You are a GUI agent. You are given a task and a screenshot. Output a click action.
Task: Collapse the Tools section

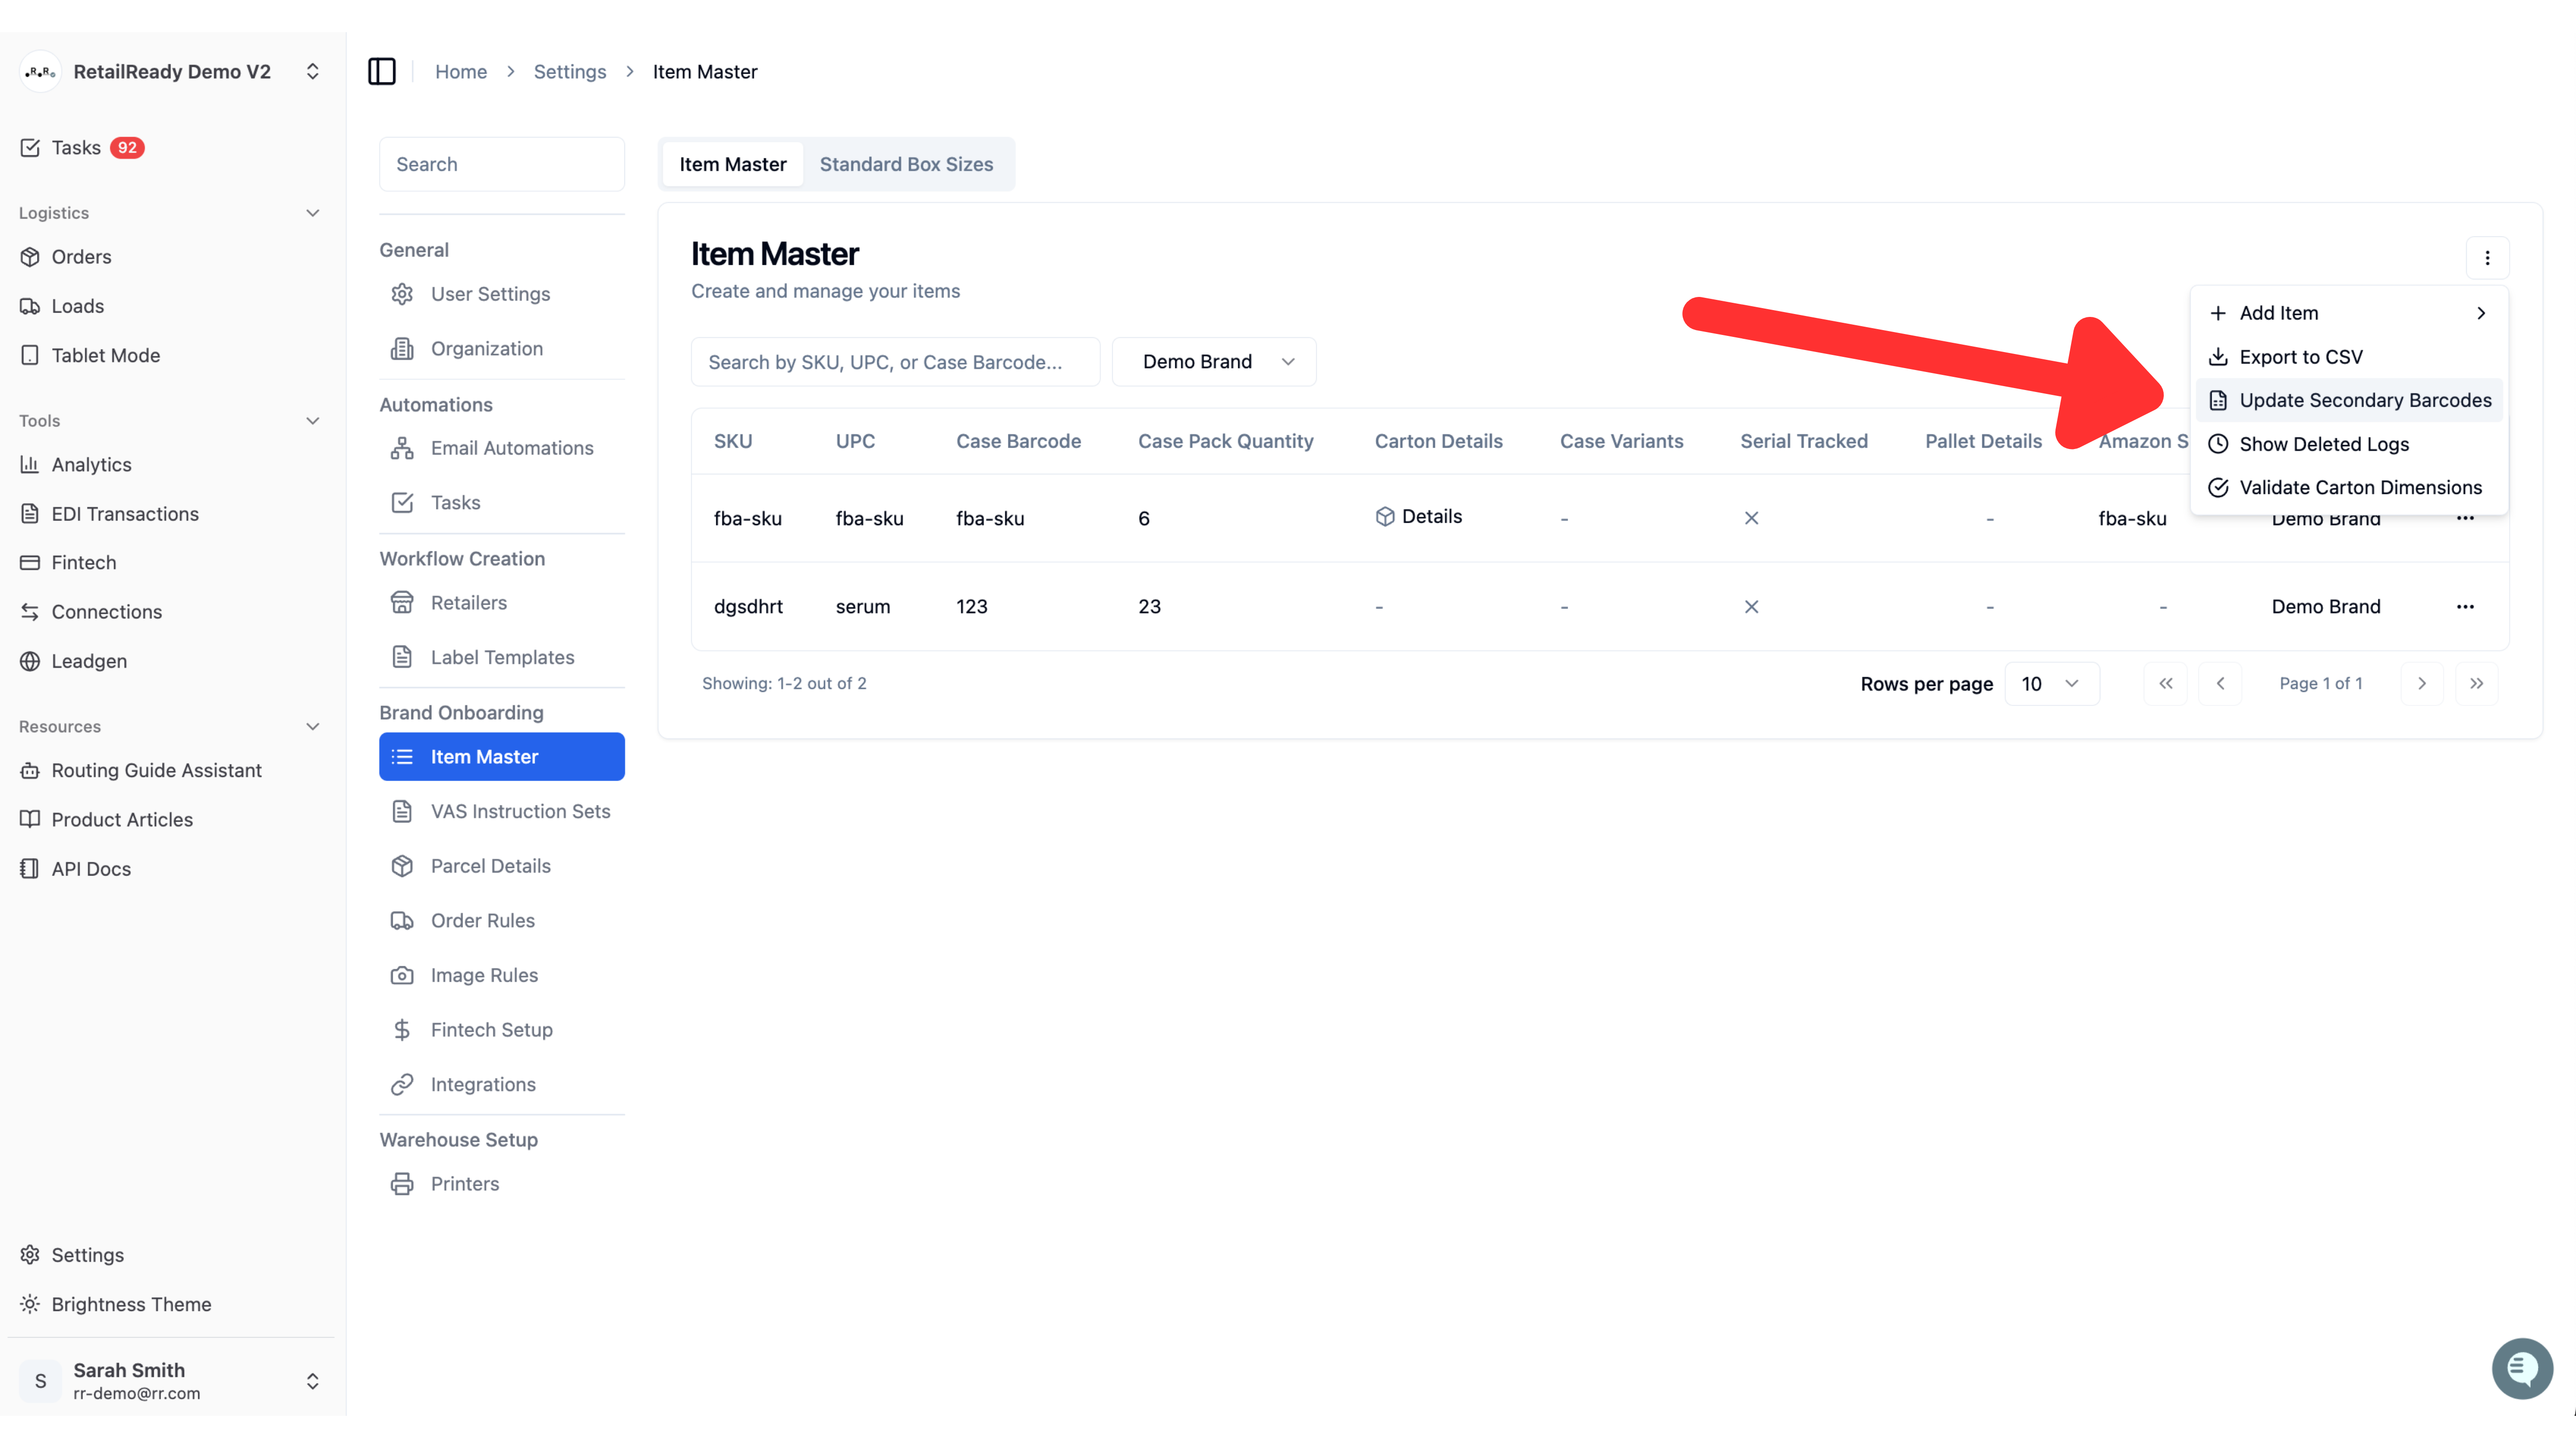click(x=312, y=421)
